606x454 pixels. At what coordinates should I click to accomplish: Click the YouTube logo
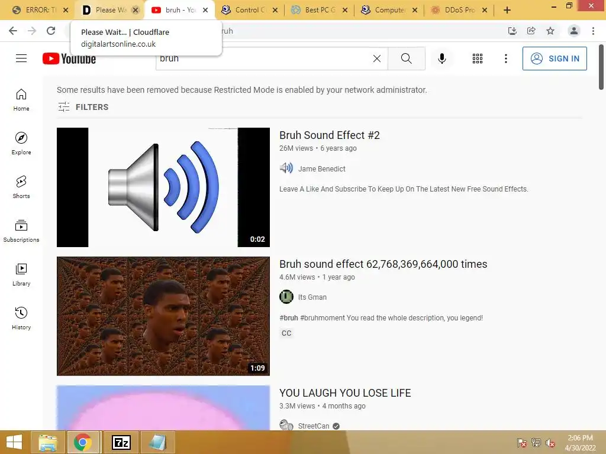click(69, 59)
